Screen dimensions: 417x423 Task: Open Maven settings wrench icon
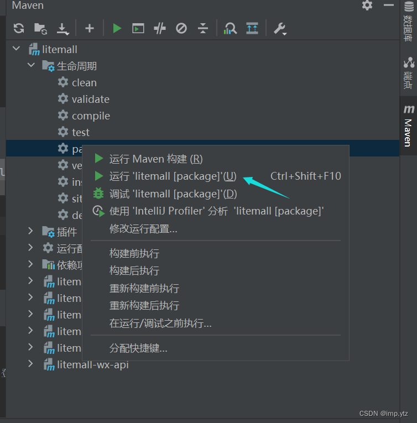coord(280,29)
